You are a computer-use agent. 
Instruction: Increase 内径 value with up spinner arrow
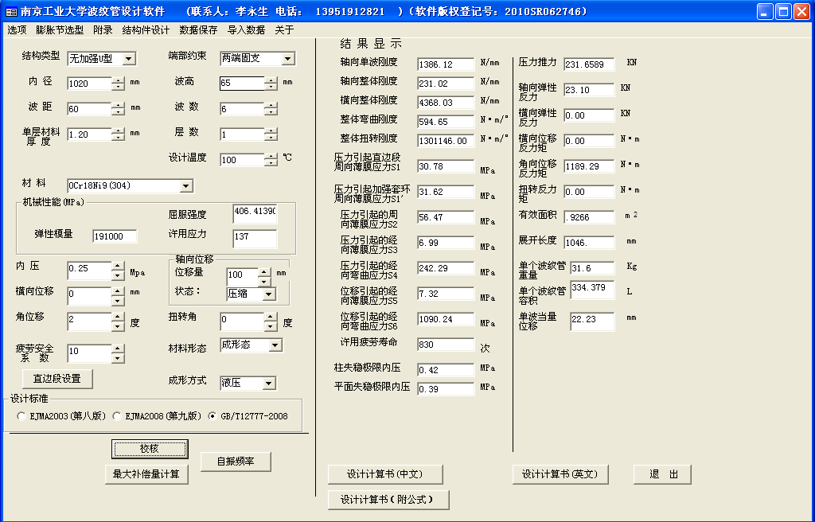tap(118, 80)
